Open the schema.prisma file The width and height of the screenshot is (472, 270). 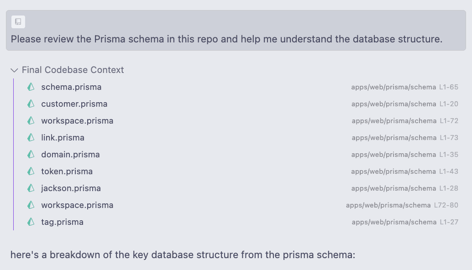point(71,87)
